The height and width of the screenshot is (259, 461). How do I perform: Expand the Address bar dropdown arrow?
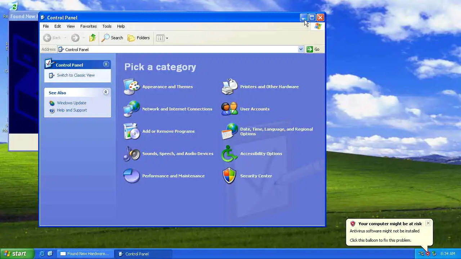301,49
